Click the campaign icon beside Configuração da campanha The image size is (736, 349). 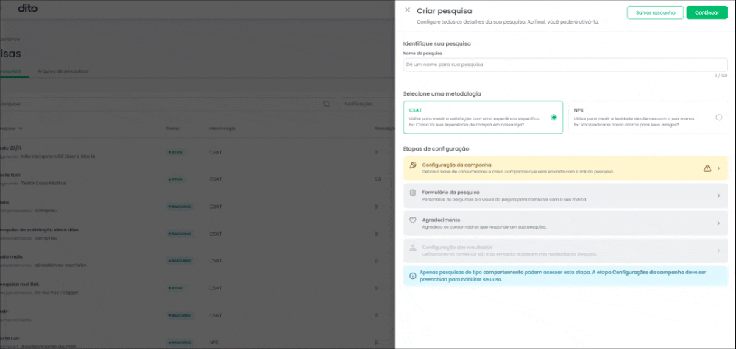[x=413, y=165]
